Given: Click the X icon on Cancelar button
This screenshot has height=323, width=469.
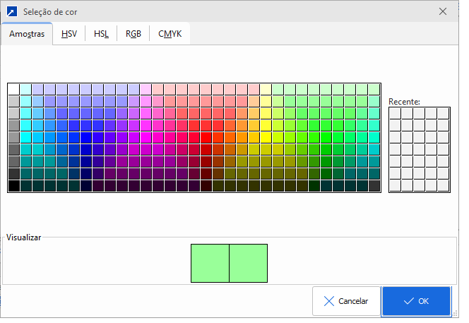Looking at the screenshot, I should (x=329, y=301).
